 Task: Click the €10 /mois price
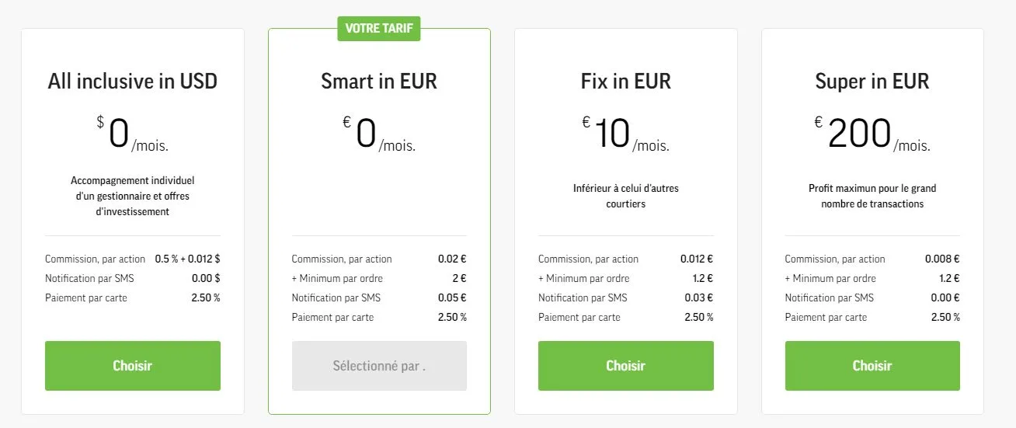[625, 136]
